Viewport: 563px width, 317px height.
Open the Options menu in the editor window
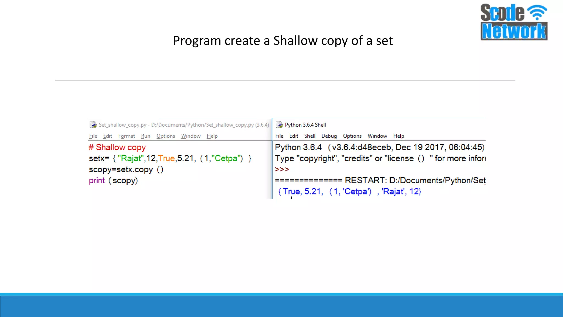click(x=166, y=136)
